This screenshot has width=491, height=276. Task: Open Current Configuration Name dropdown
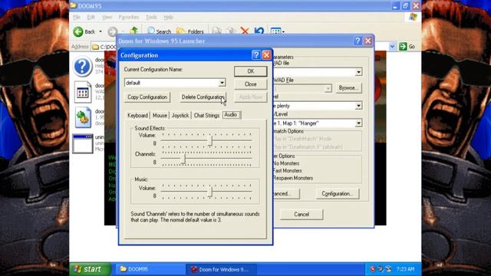click(222, 83)
